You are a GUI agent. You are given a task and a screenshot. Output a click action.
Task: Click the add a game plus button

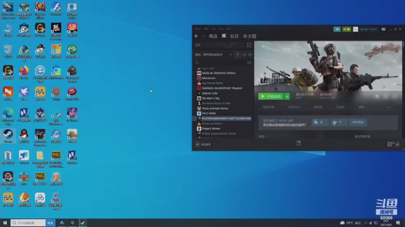[197, 144]
